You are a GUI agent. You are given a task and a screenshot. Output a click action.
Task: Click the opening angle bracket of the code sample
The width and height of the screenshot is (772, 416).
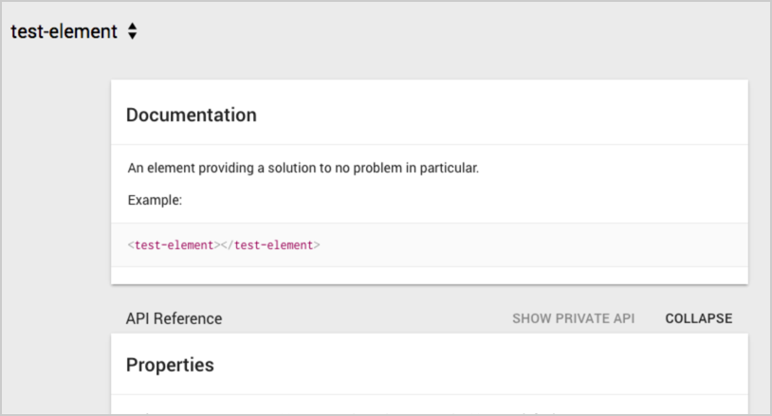pyautogui.click(x=131, y=244)
